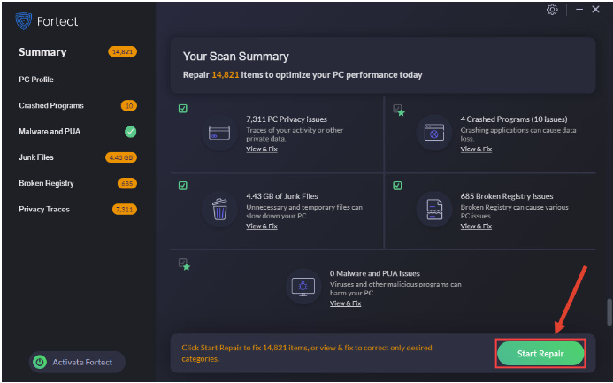Open Privacy Traces in the sidebar

tap(44, 210)
